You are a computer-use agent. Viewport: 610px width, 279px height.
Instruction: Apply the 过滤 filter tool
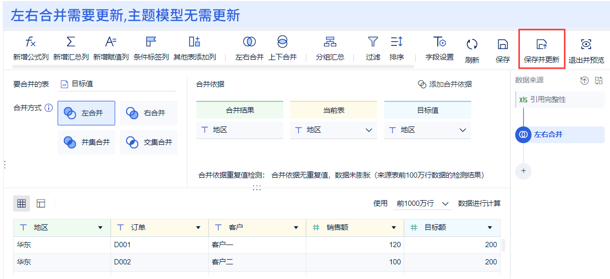[x=373, y=42]
